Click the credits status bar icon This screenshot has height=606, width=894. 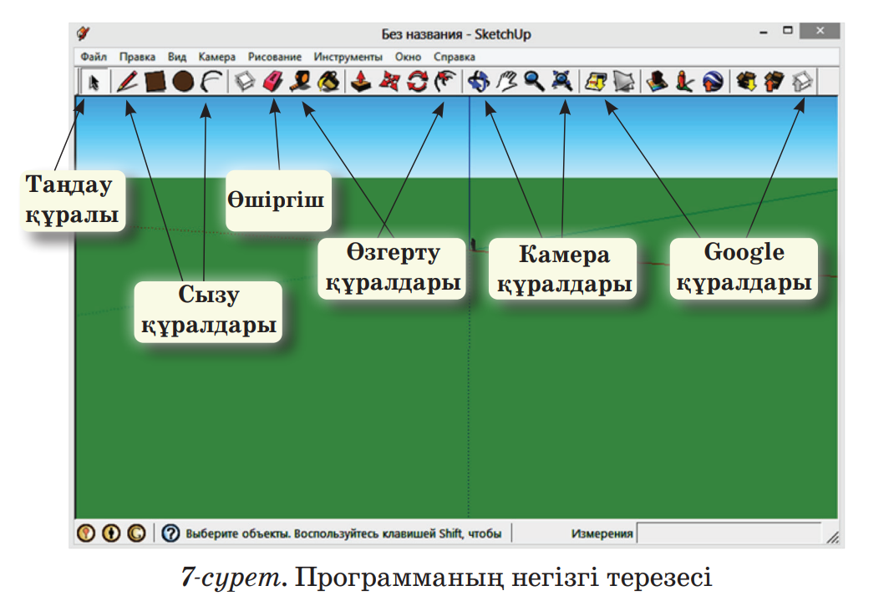point(111,533)
